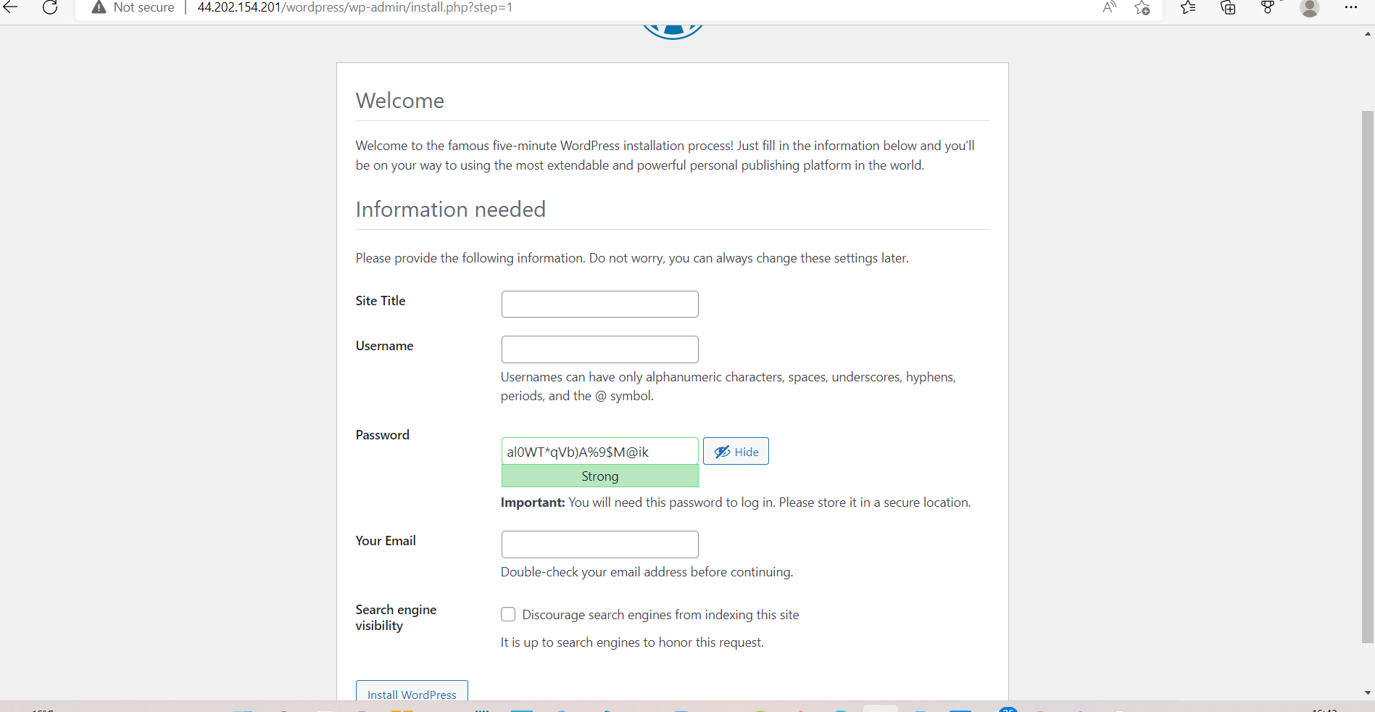Click the Site Title input field
Screen dimensions: 1375x712
(599, 304)
